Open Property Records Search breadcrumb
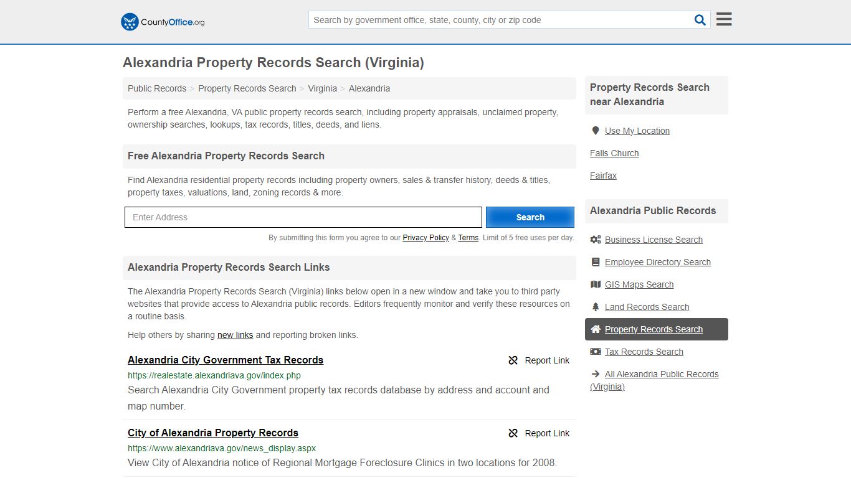 coord(247,88)
